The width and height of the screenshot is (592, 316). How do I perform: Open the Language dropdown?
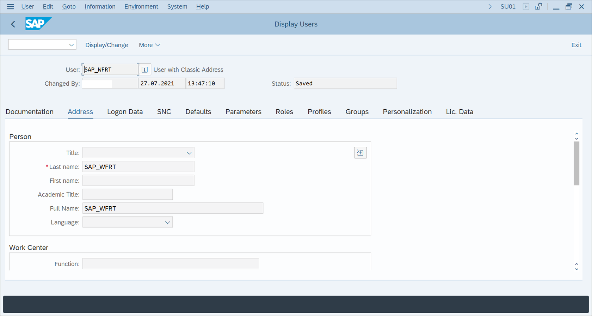[167, 222]
